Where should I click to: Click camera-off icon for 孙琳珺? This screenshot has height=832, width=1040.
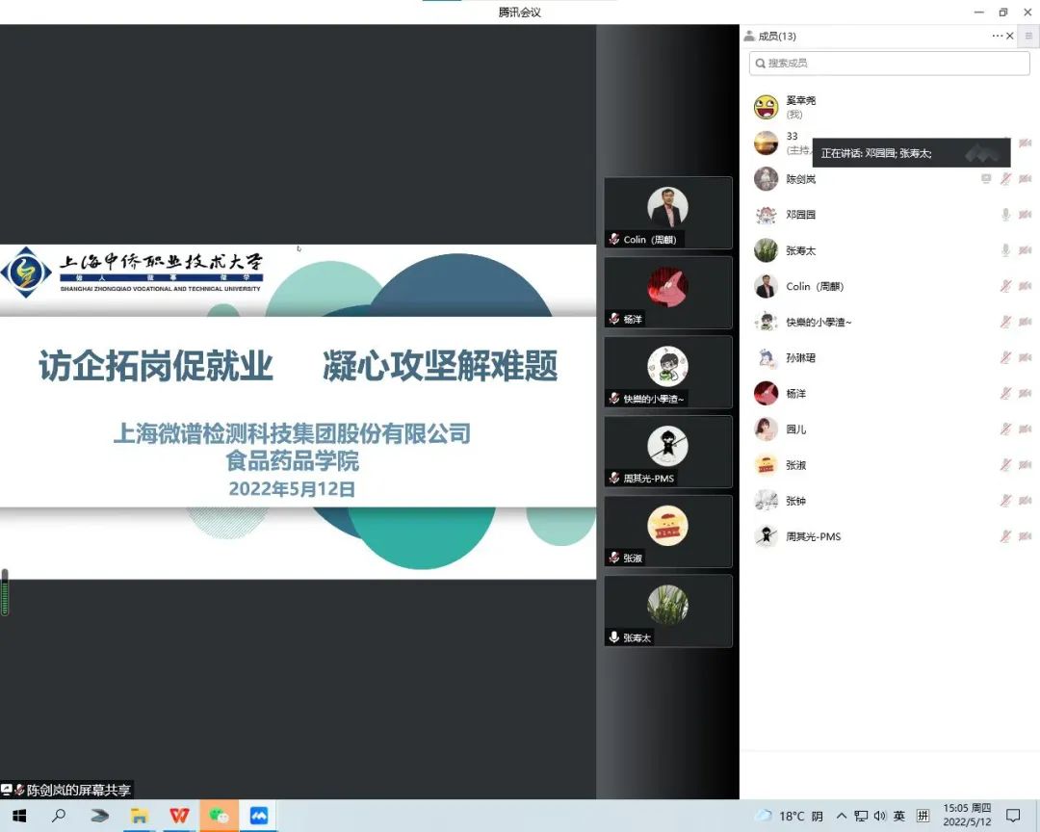pyautogui.click(x=1025, y=357)
